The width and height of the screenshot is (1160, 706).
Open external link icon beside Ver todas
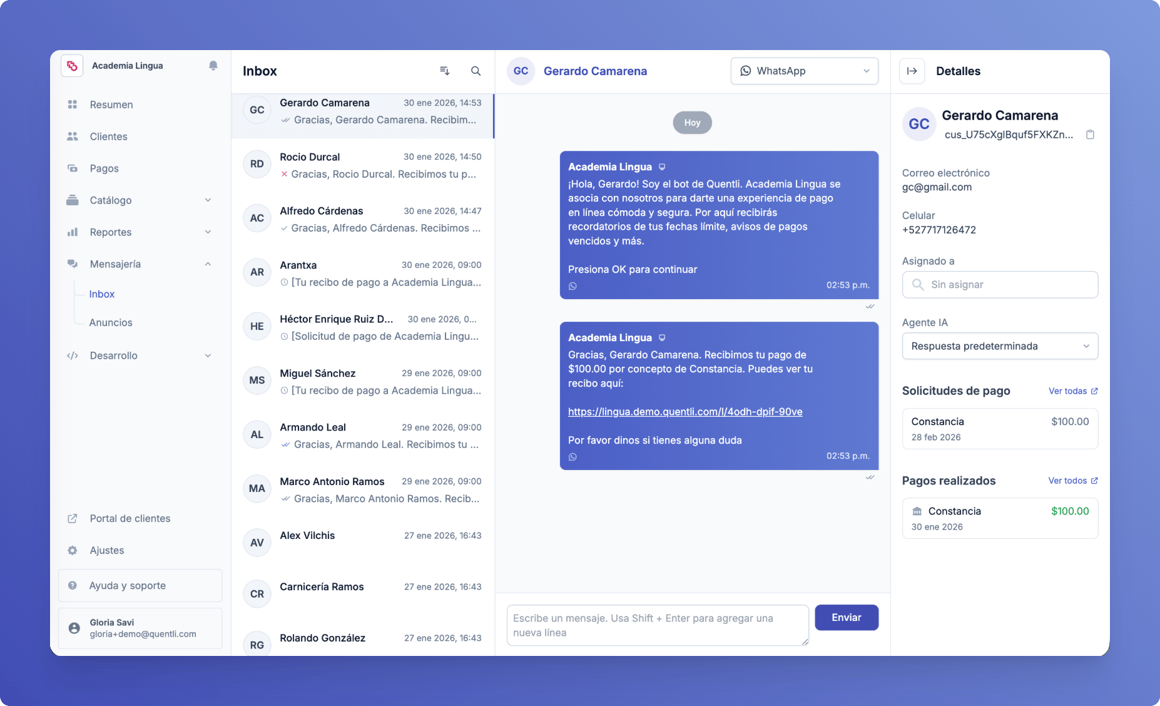click(x=1094, y=391)
